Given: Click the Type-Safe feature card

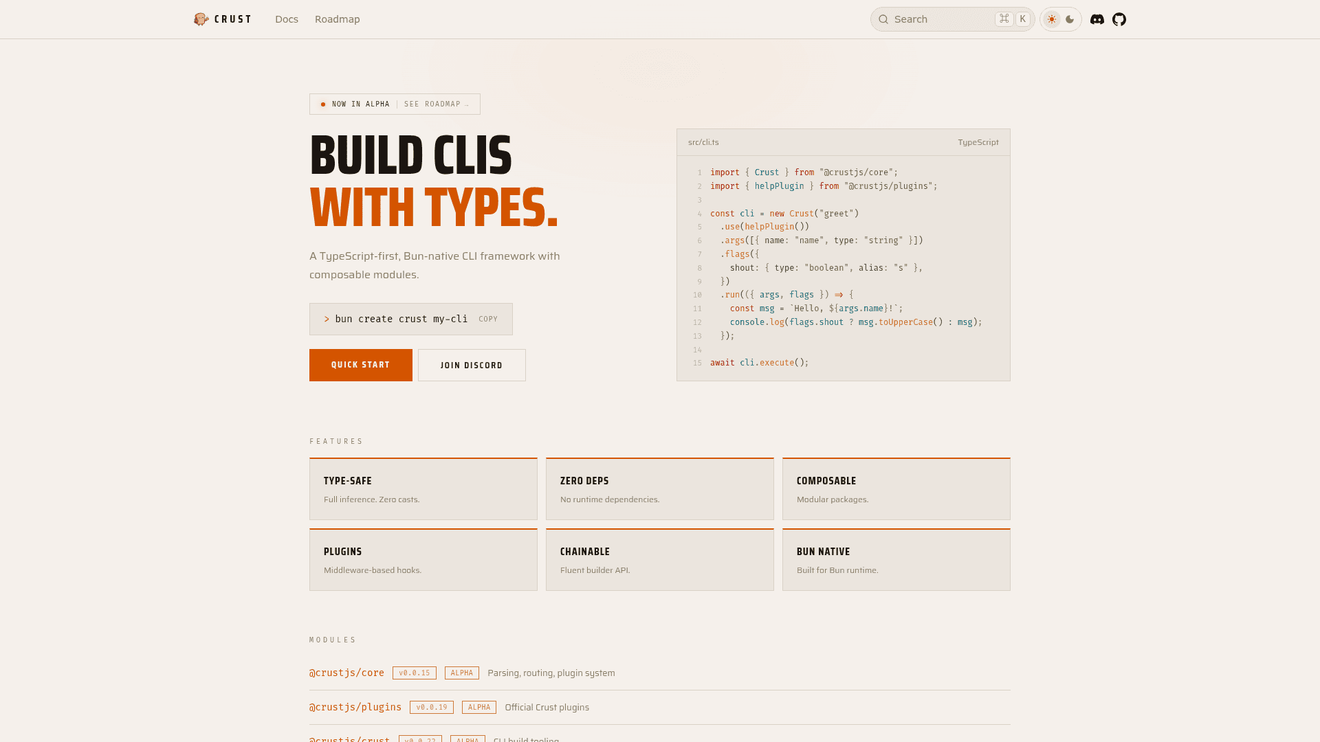Looking at the screenshot, I should coord(423,489).
